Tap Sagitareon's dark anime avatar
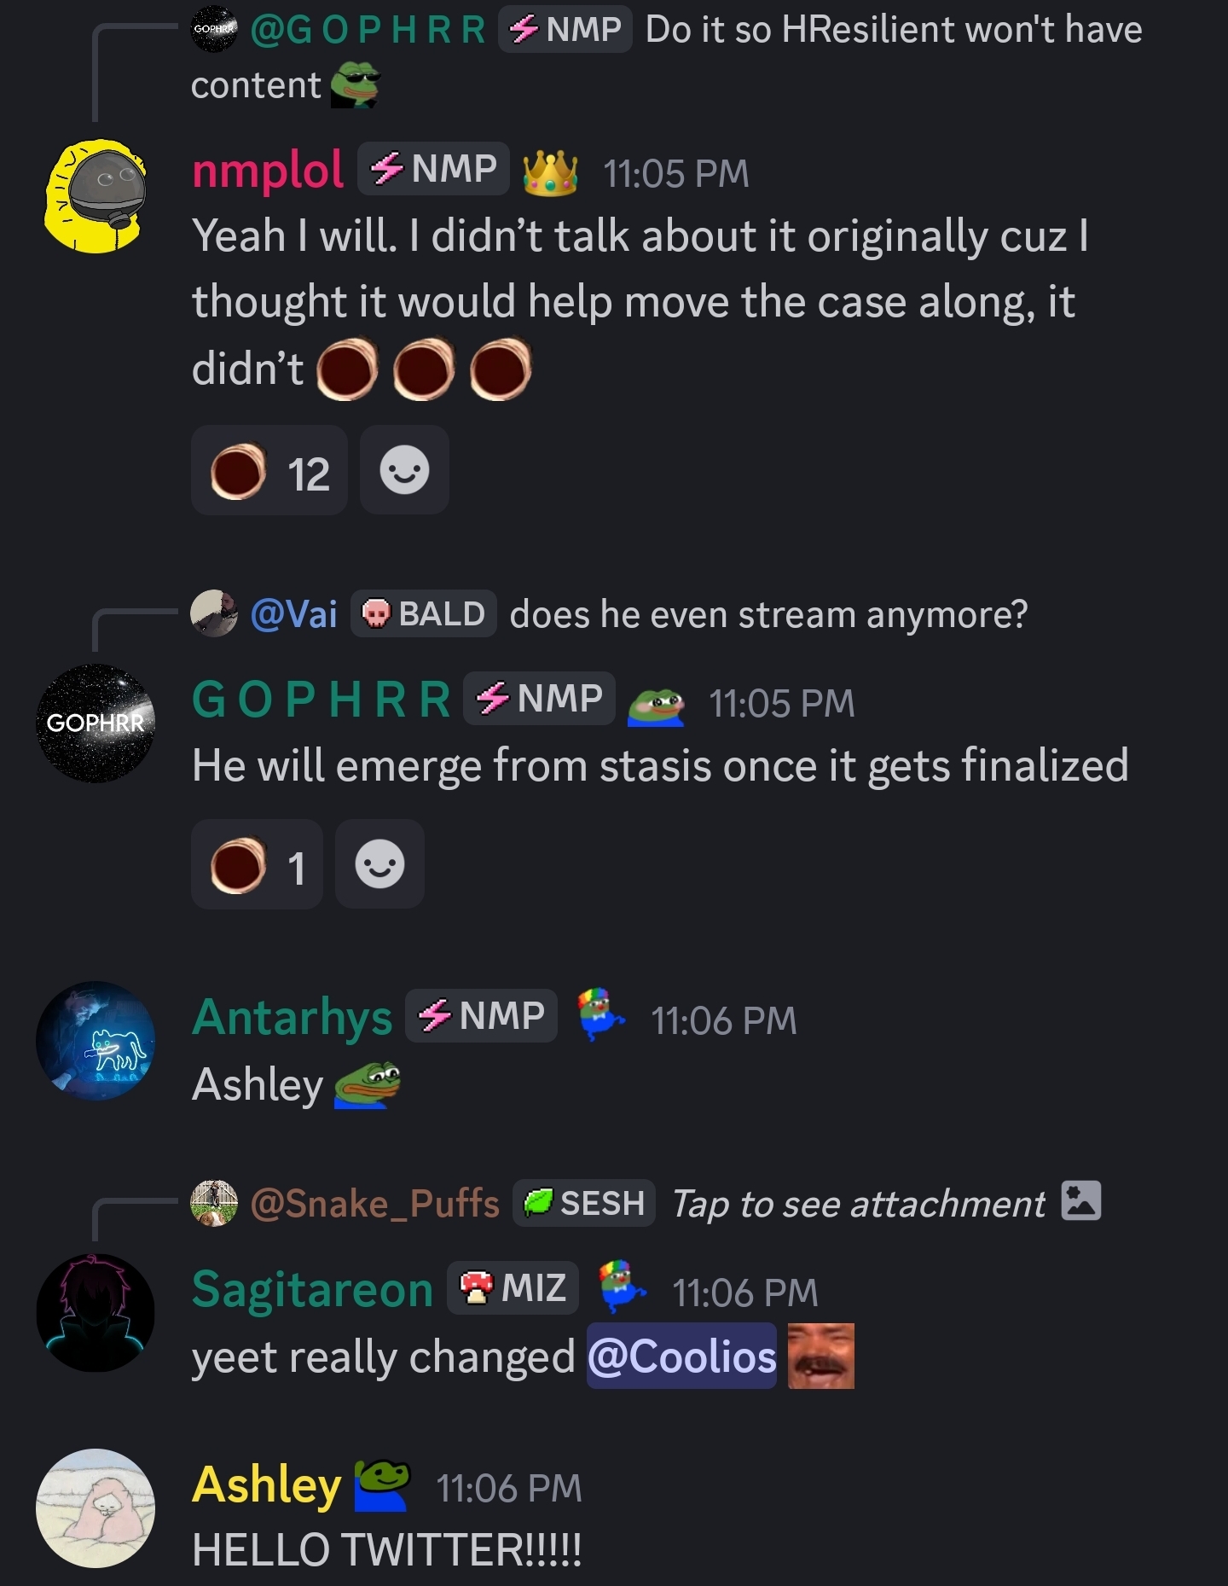 click(x=95, y=1313)
